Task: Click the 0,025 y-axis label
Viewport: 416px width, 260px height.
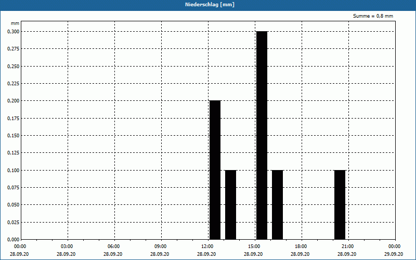Action: point(14,223)
